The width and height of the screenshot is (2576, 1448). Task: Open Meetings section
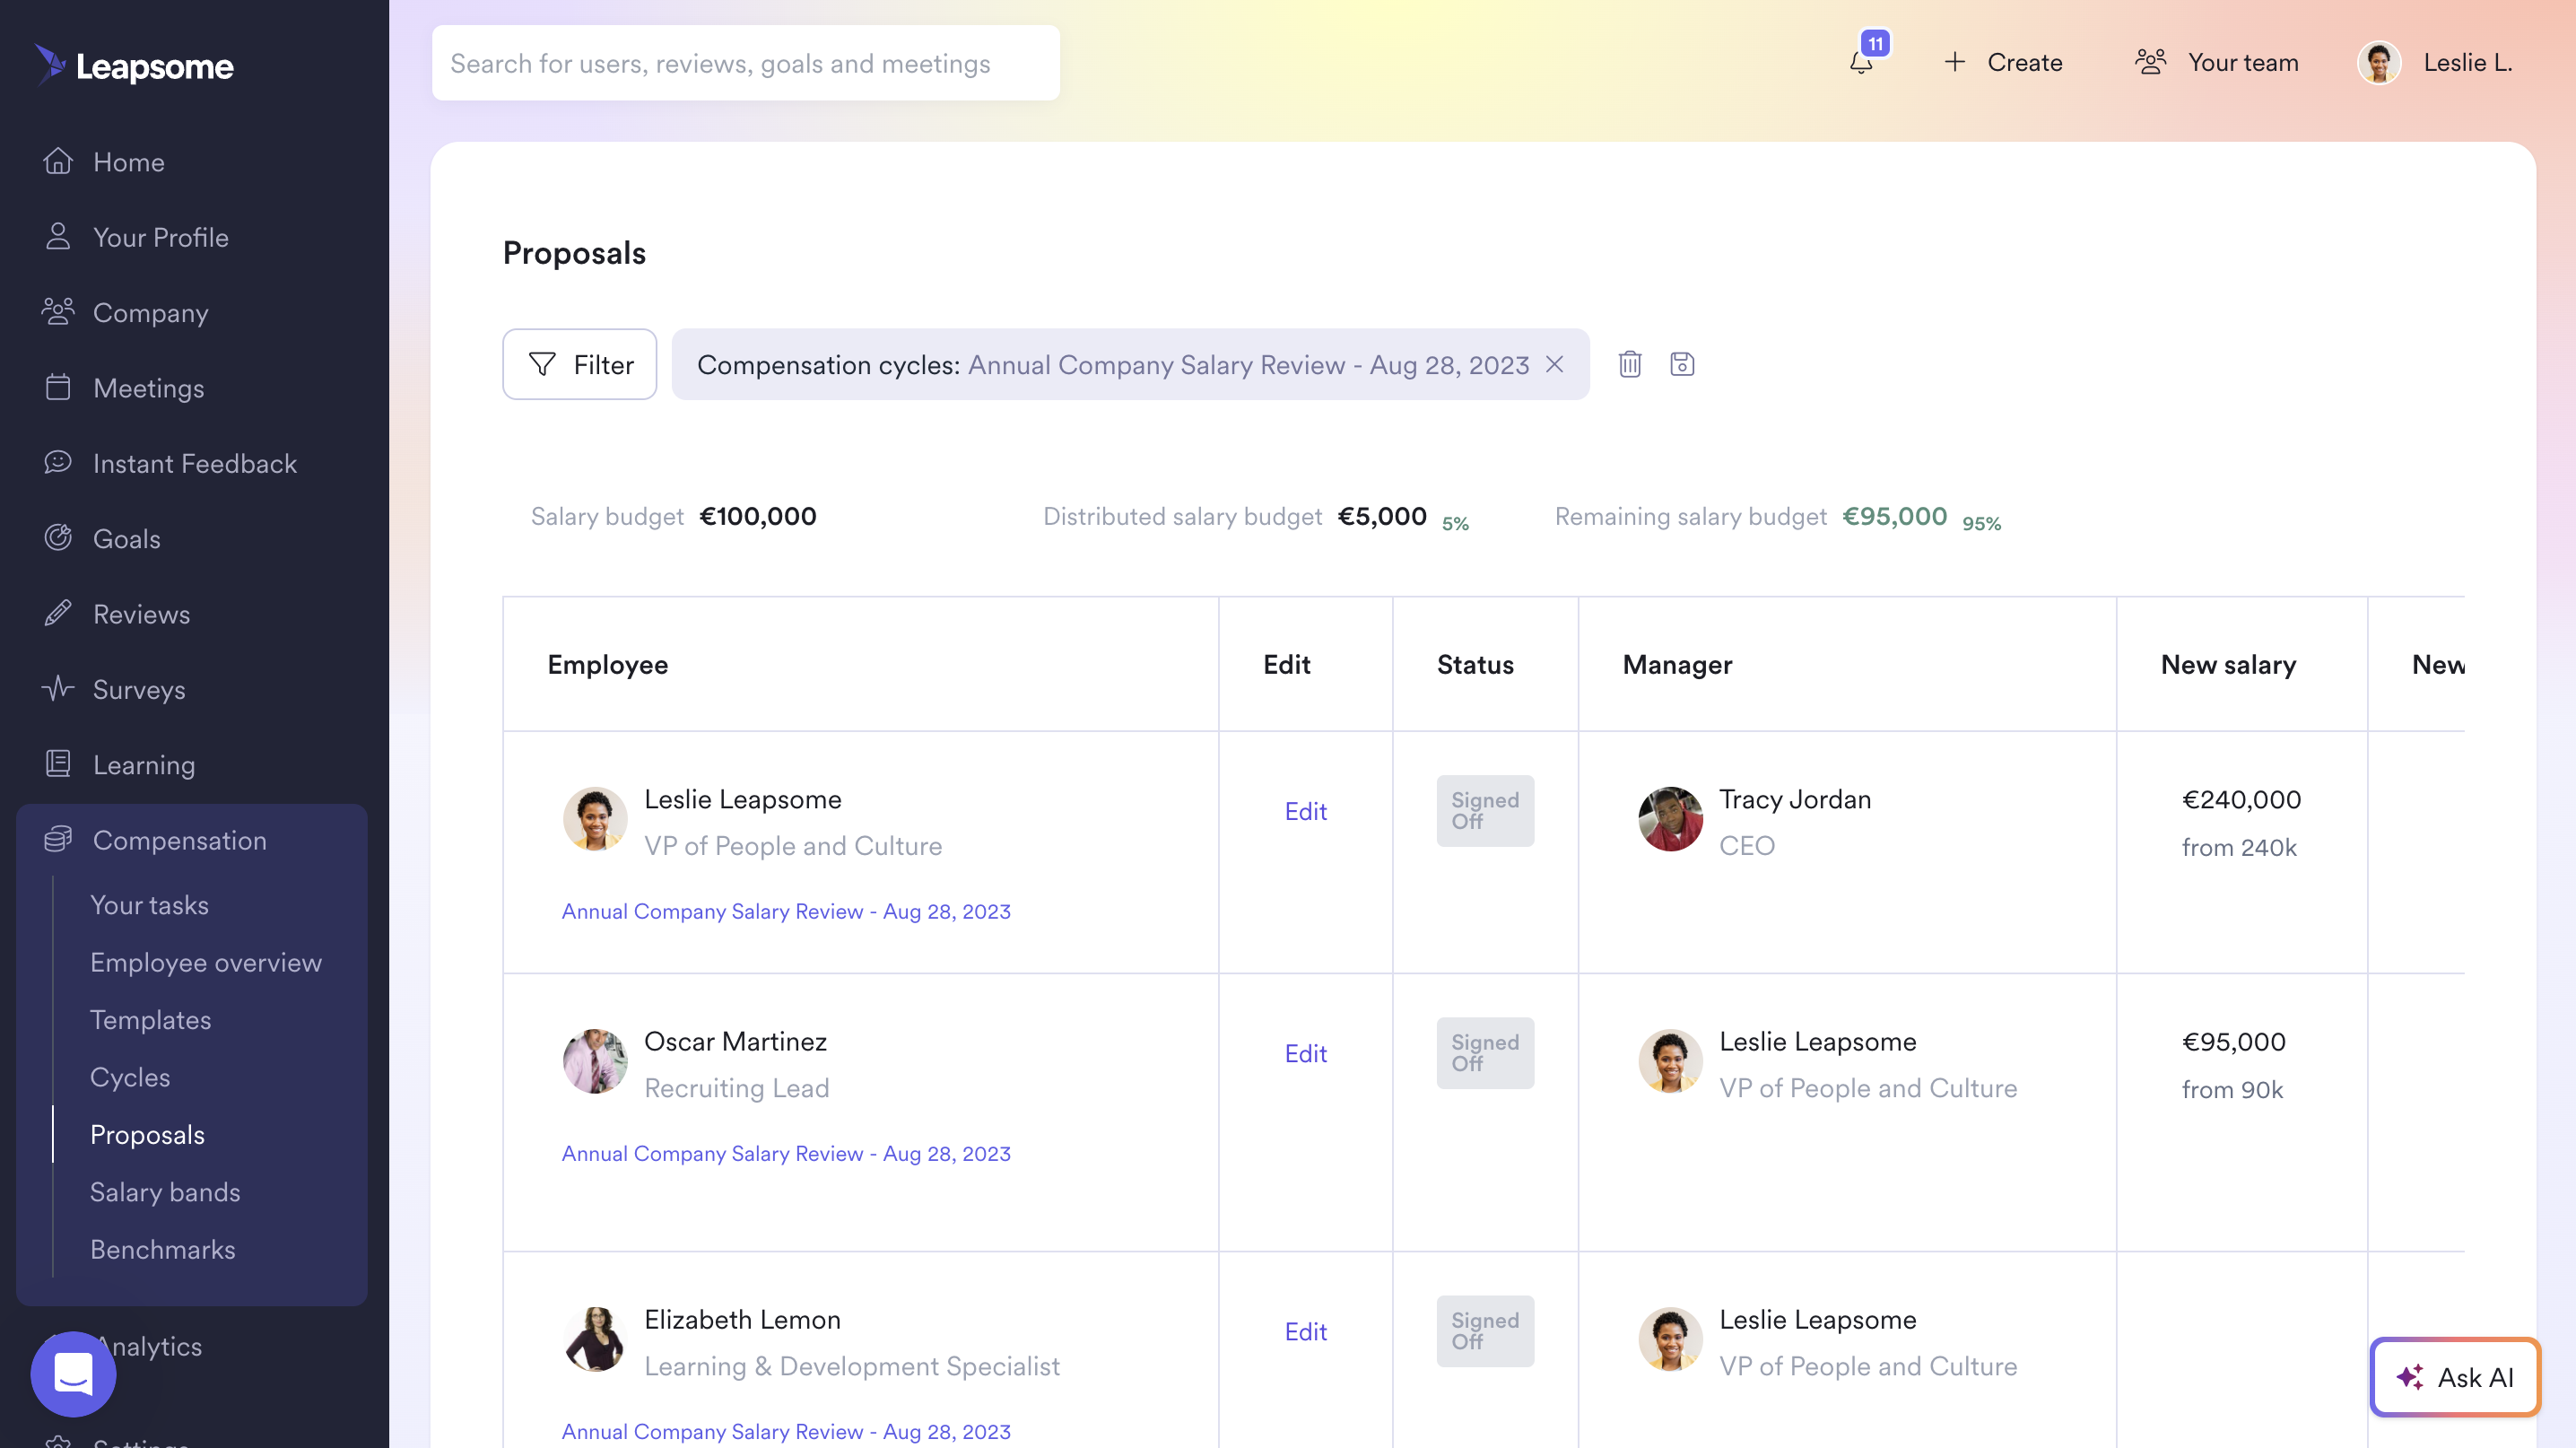149,388
